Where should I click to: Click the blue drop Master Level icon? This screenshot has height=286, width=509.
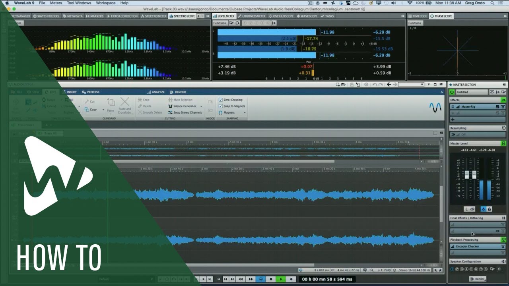[484, 209]
